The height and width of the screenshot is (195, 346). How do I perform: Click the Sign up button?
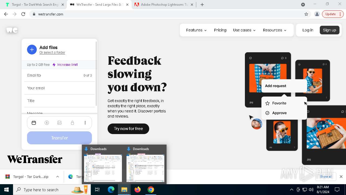(x=330, y=30)
